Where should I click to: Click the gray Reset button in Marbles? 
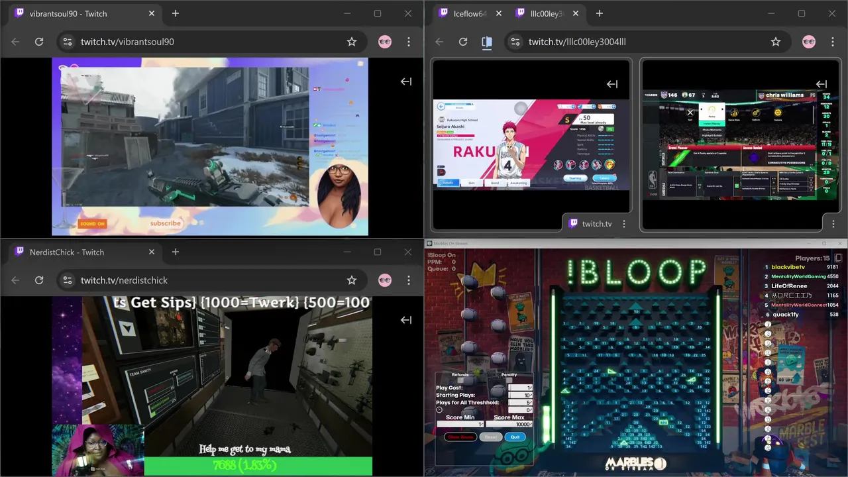[x=491, y=437]
